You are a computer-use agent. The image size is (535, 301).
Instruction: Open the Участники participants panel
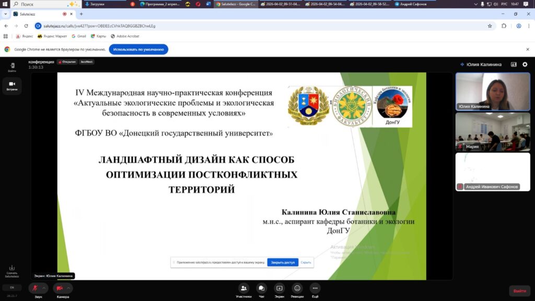pos(243,288)
